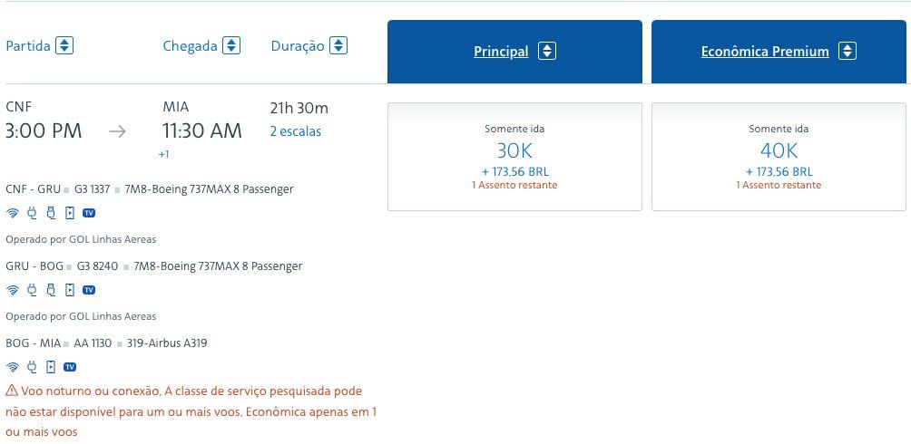Sort flights by Partida using the arrows
This screenshot has width=911, height=444.
(x=64, y=45)
